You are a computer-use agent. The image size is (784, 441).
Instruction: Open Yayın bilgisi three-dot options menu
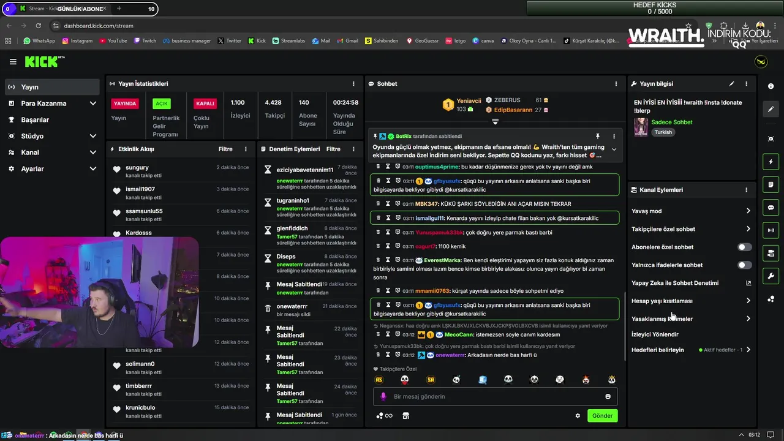[746, 84]
